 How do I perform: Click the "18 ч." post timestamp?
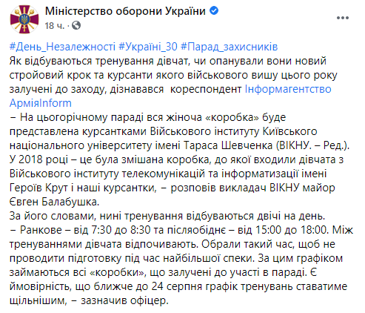(55, 25)
